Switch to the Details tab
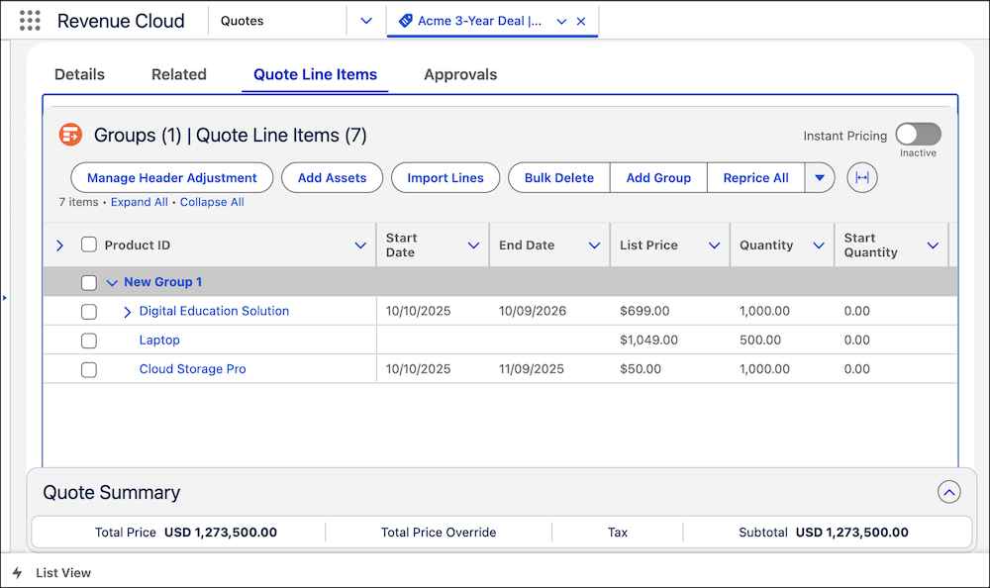Screen dimensions: 990x588 (x=79, y=74)
